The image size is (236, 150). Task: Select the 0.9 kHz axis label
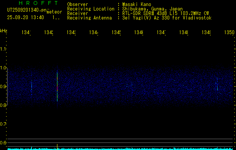coord(3,87)
